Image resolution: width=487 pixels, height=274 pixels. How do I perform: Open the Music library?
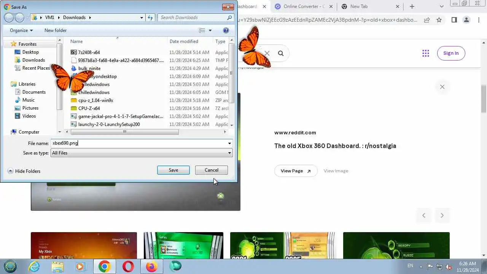[x=29, y=100]
